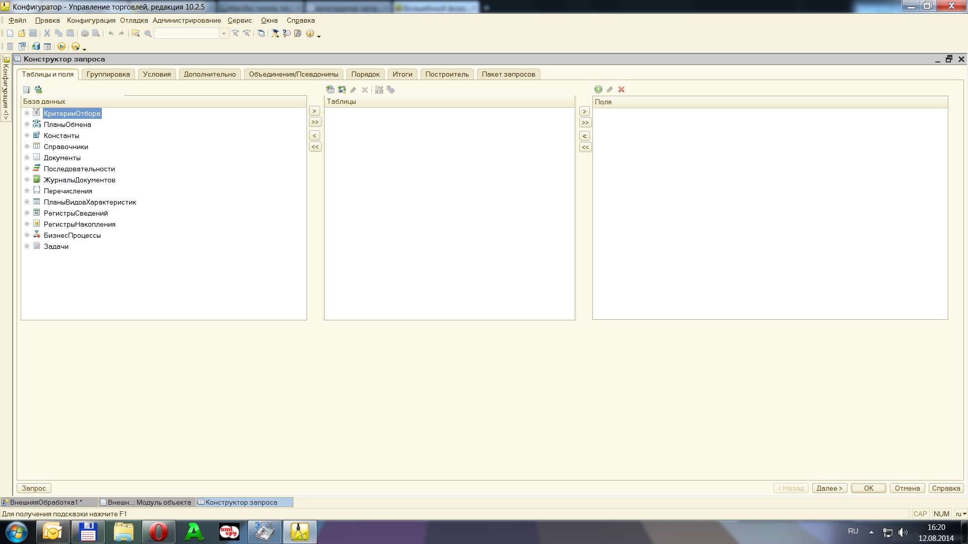
Task: Click the info help toolbar icon
Action: 310,33
